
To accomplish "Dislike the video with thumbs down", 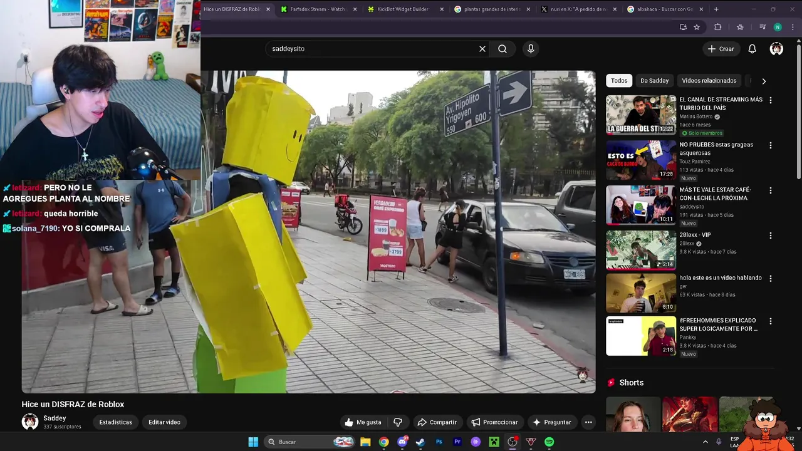I will tap(397, 422).
